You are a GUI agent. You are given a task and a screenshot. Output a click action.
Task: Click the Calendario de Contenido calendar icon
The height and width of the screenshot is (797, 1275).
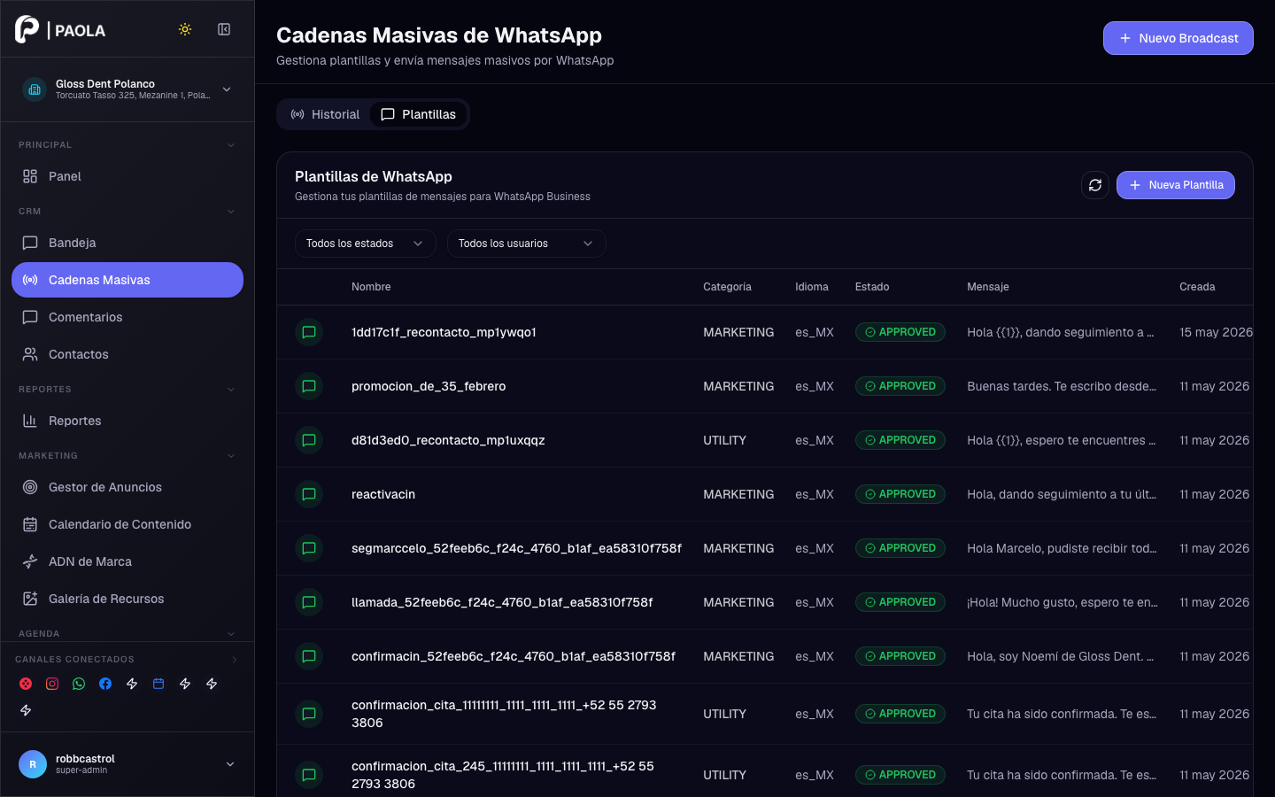pos(30,524)
